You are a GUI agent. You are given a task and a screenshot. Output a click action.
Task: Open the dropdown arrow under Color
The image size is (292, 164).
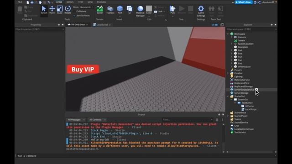coord(149,16)
